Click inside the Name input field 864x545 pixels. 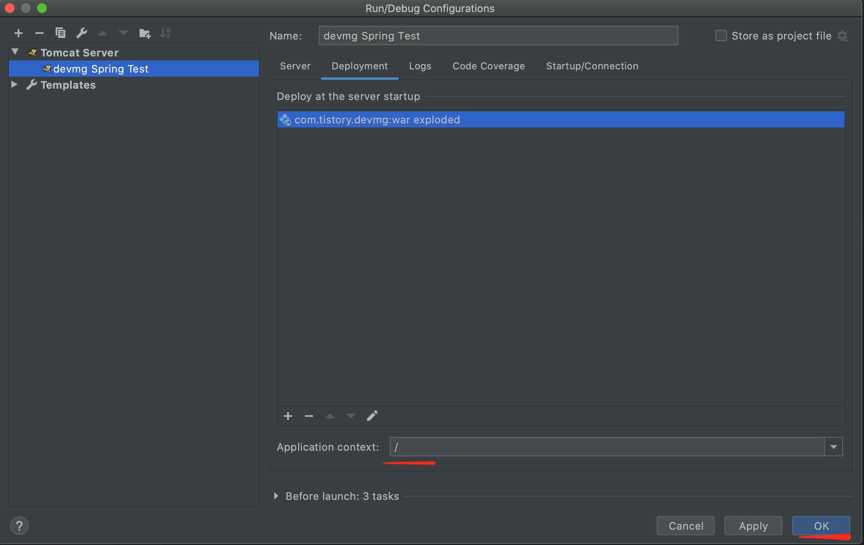point(498,36)
